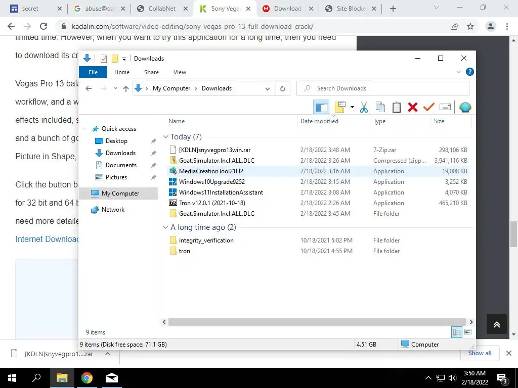Viewport: 518px width, 388px height.
Task: Open the View ribbon tab
Action: [x=180, y=72]
